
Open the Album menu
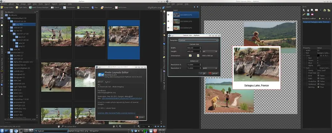11,4
